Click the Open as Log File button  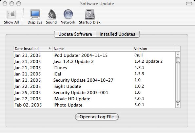coord(97,117)
